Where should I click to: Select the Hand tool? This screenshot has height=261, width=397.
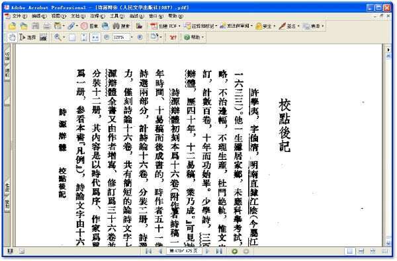coord(12,38)
